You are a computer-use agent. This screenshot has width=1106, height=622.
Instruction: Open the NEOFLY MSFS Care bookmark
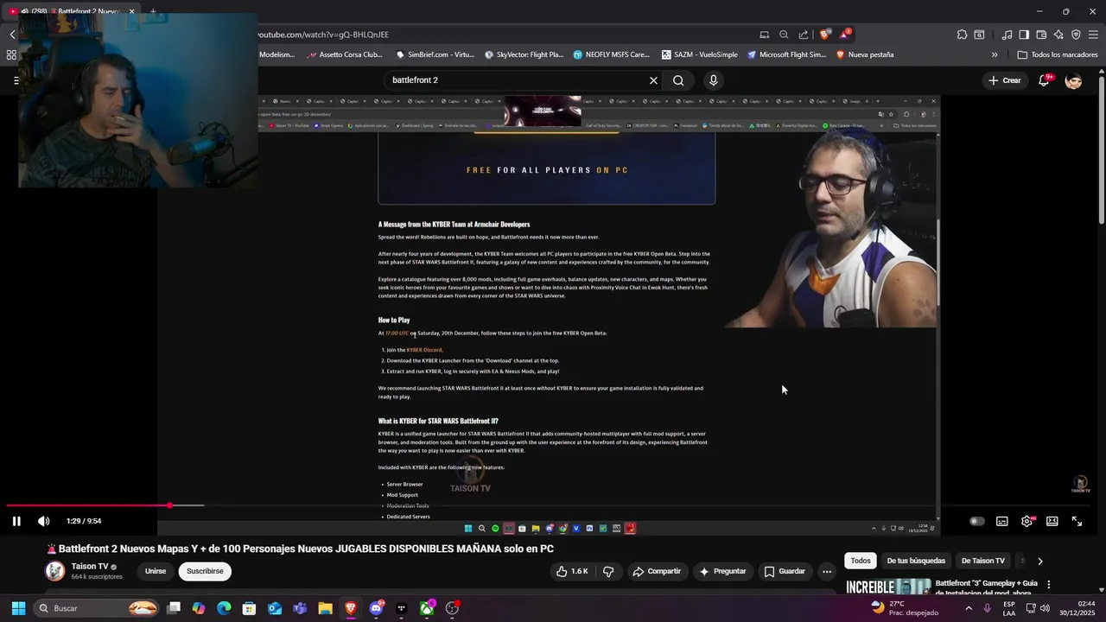(x=611, y=54)
